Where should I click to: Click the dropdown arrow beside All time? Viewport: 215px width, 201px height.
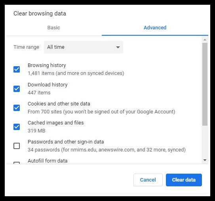(118, 47)
